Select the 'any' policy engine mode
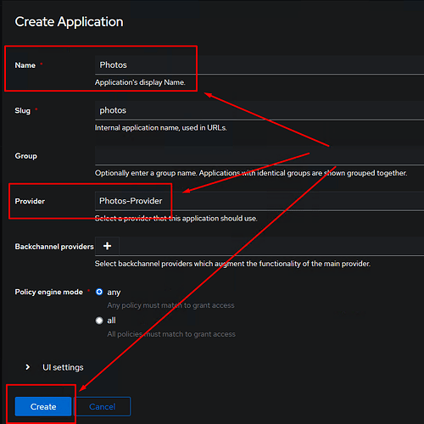The image size is (424, 424). pos(99,292)
